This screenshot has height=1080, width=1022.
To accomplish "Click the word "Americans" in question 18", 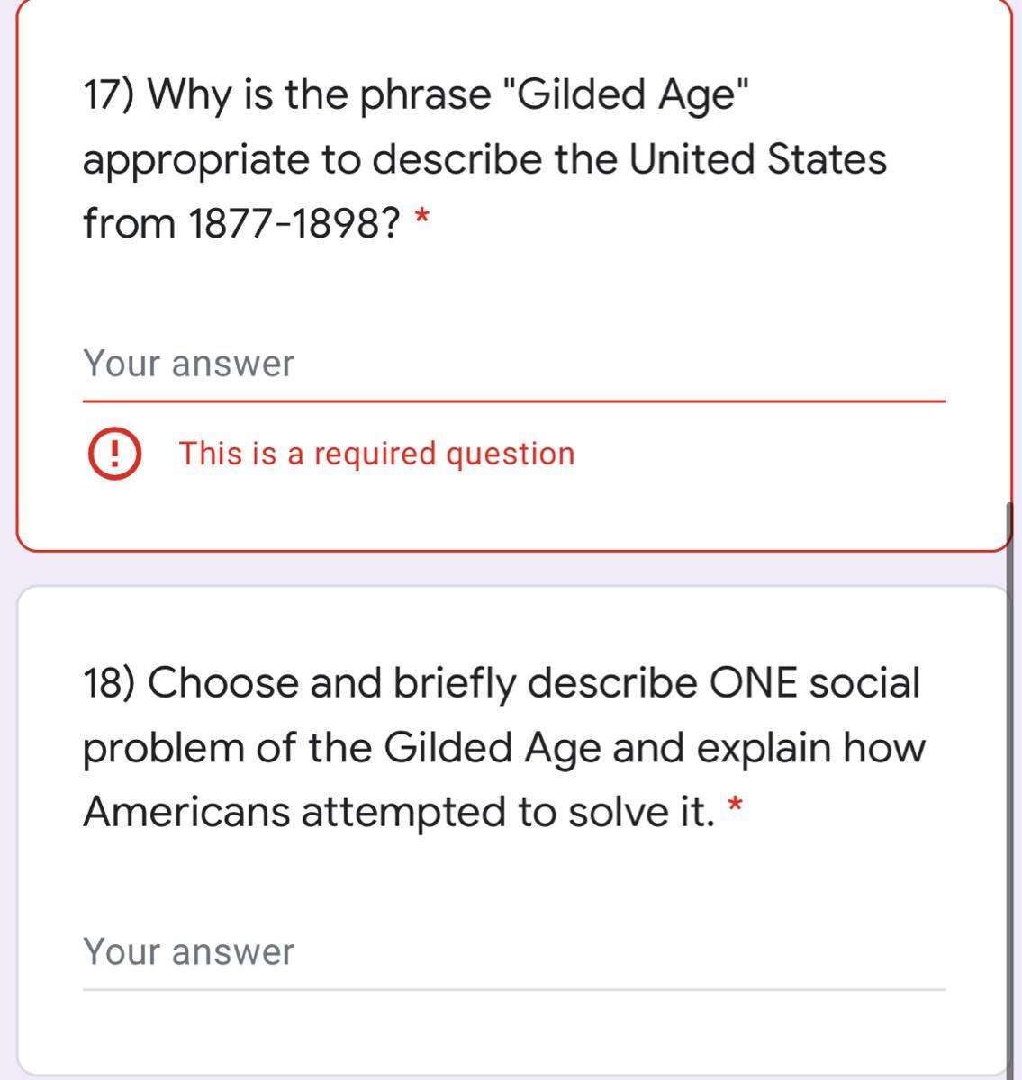I will (x=186, y=812).
